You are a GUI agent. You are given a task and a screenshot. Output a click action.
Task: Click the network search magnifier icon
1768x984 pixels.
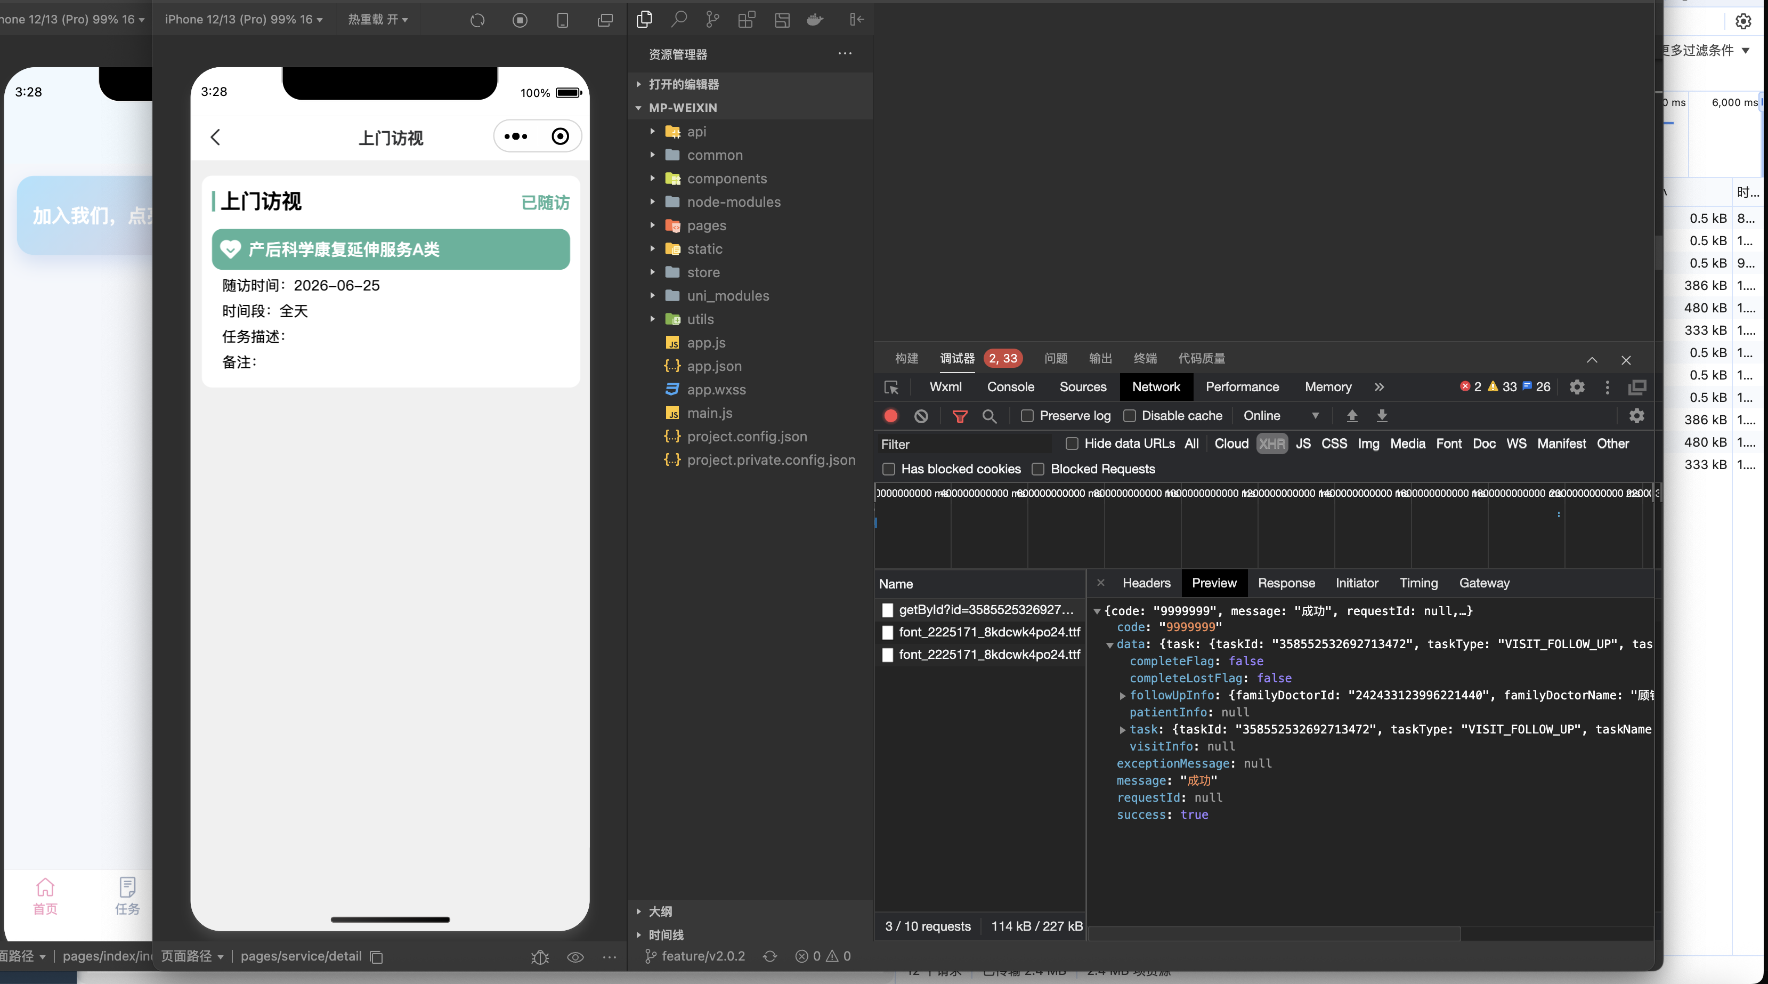pos(990,416)
